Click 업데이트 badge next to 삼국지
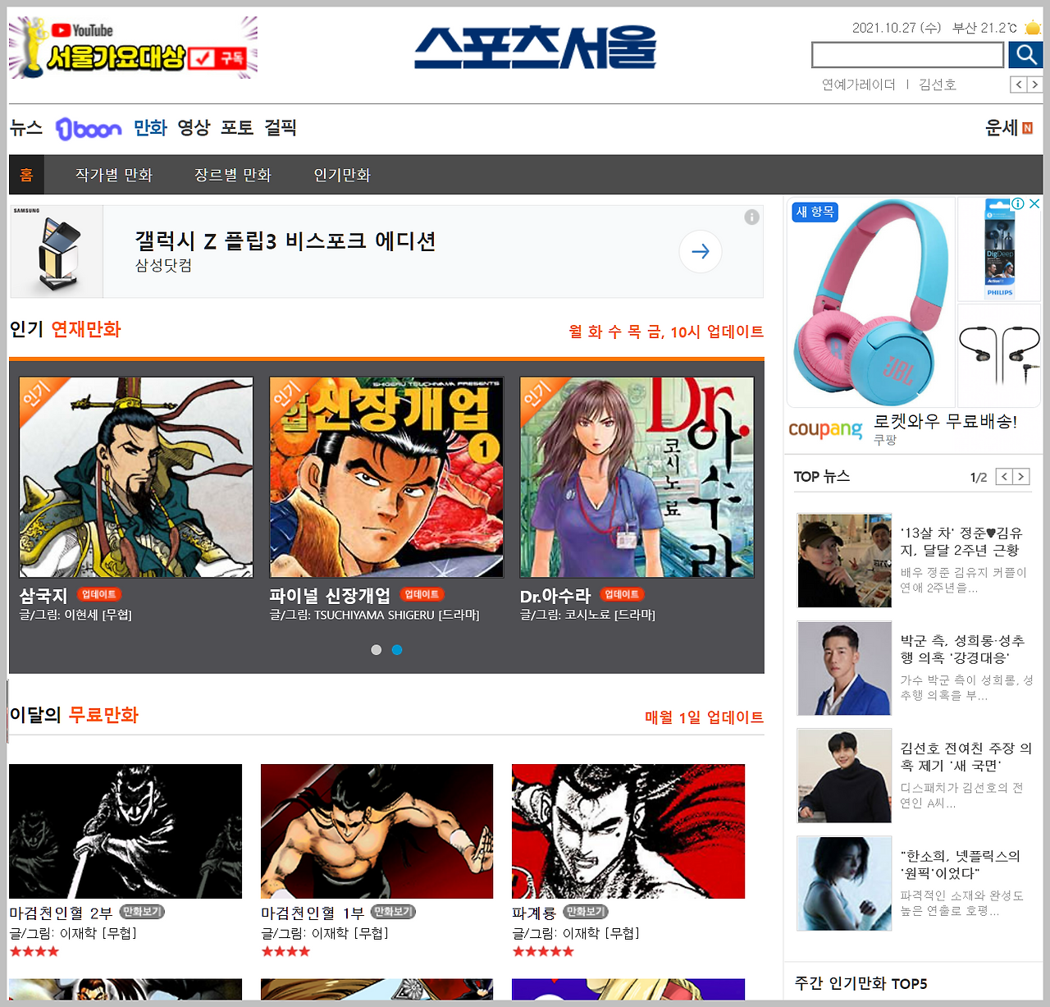The width and height of the screenshot is (1050, 1007). (99, 594)
